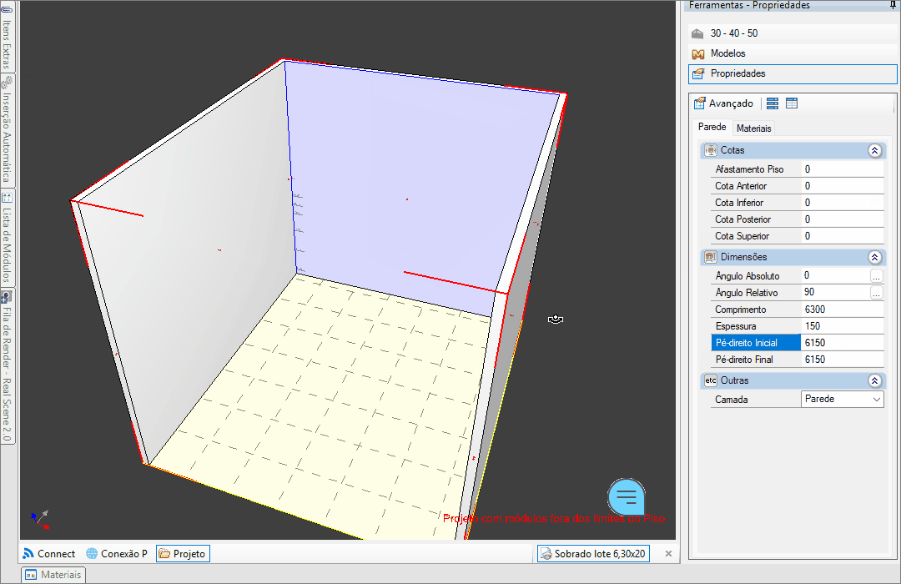Screen dimensions: 901x584
Task: Click the Avançado properties button
Action: (724, 103)
